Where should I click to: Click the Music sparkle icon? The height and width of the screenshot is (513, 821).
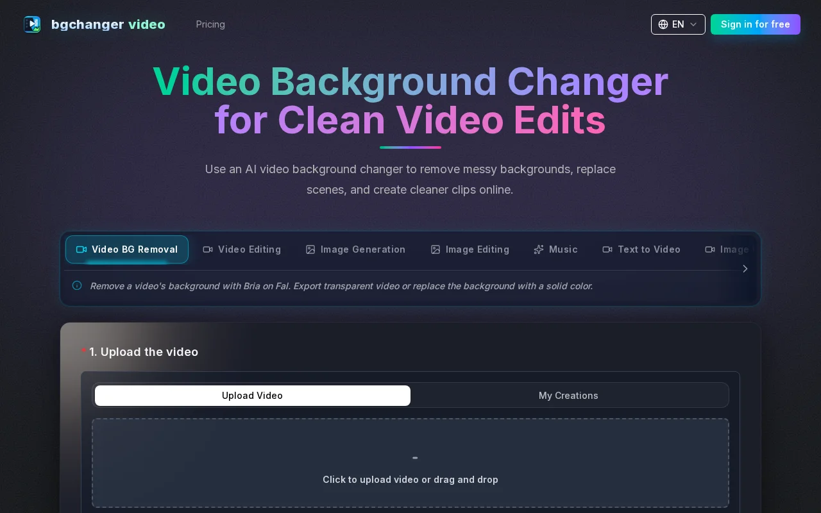pyautogui.click(x=539, y=249)
